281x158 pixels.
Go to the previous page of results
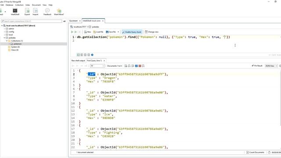click(77, 66)
